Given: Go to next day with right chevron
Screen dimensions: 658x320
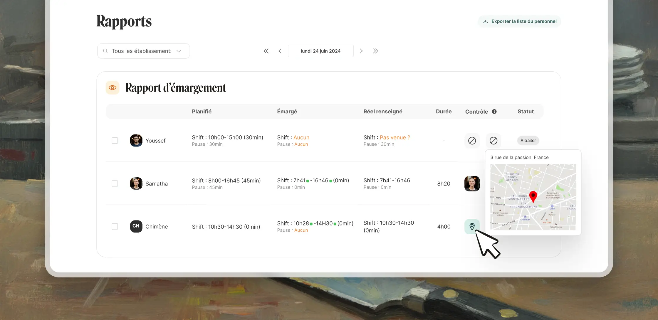Looking at the screenshot, I should tap(361, 51).
